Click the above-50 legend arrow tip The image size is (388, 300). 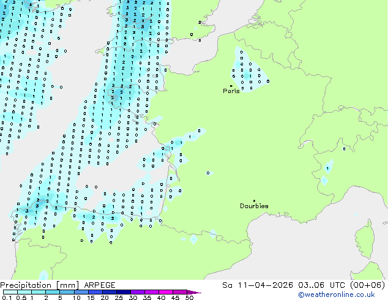[x=194, y=292]
